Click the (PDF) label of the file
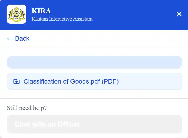The height and width of the screenshot is (138, 188). (x=110, y=81)
